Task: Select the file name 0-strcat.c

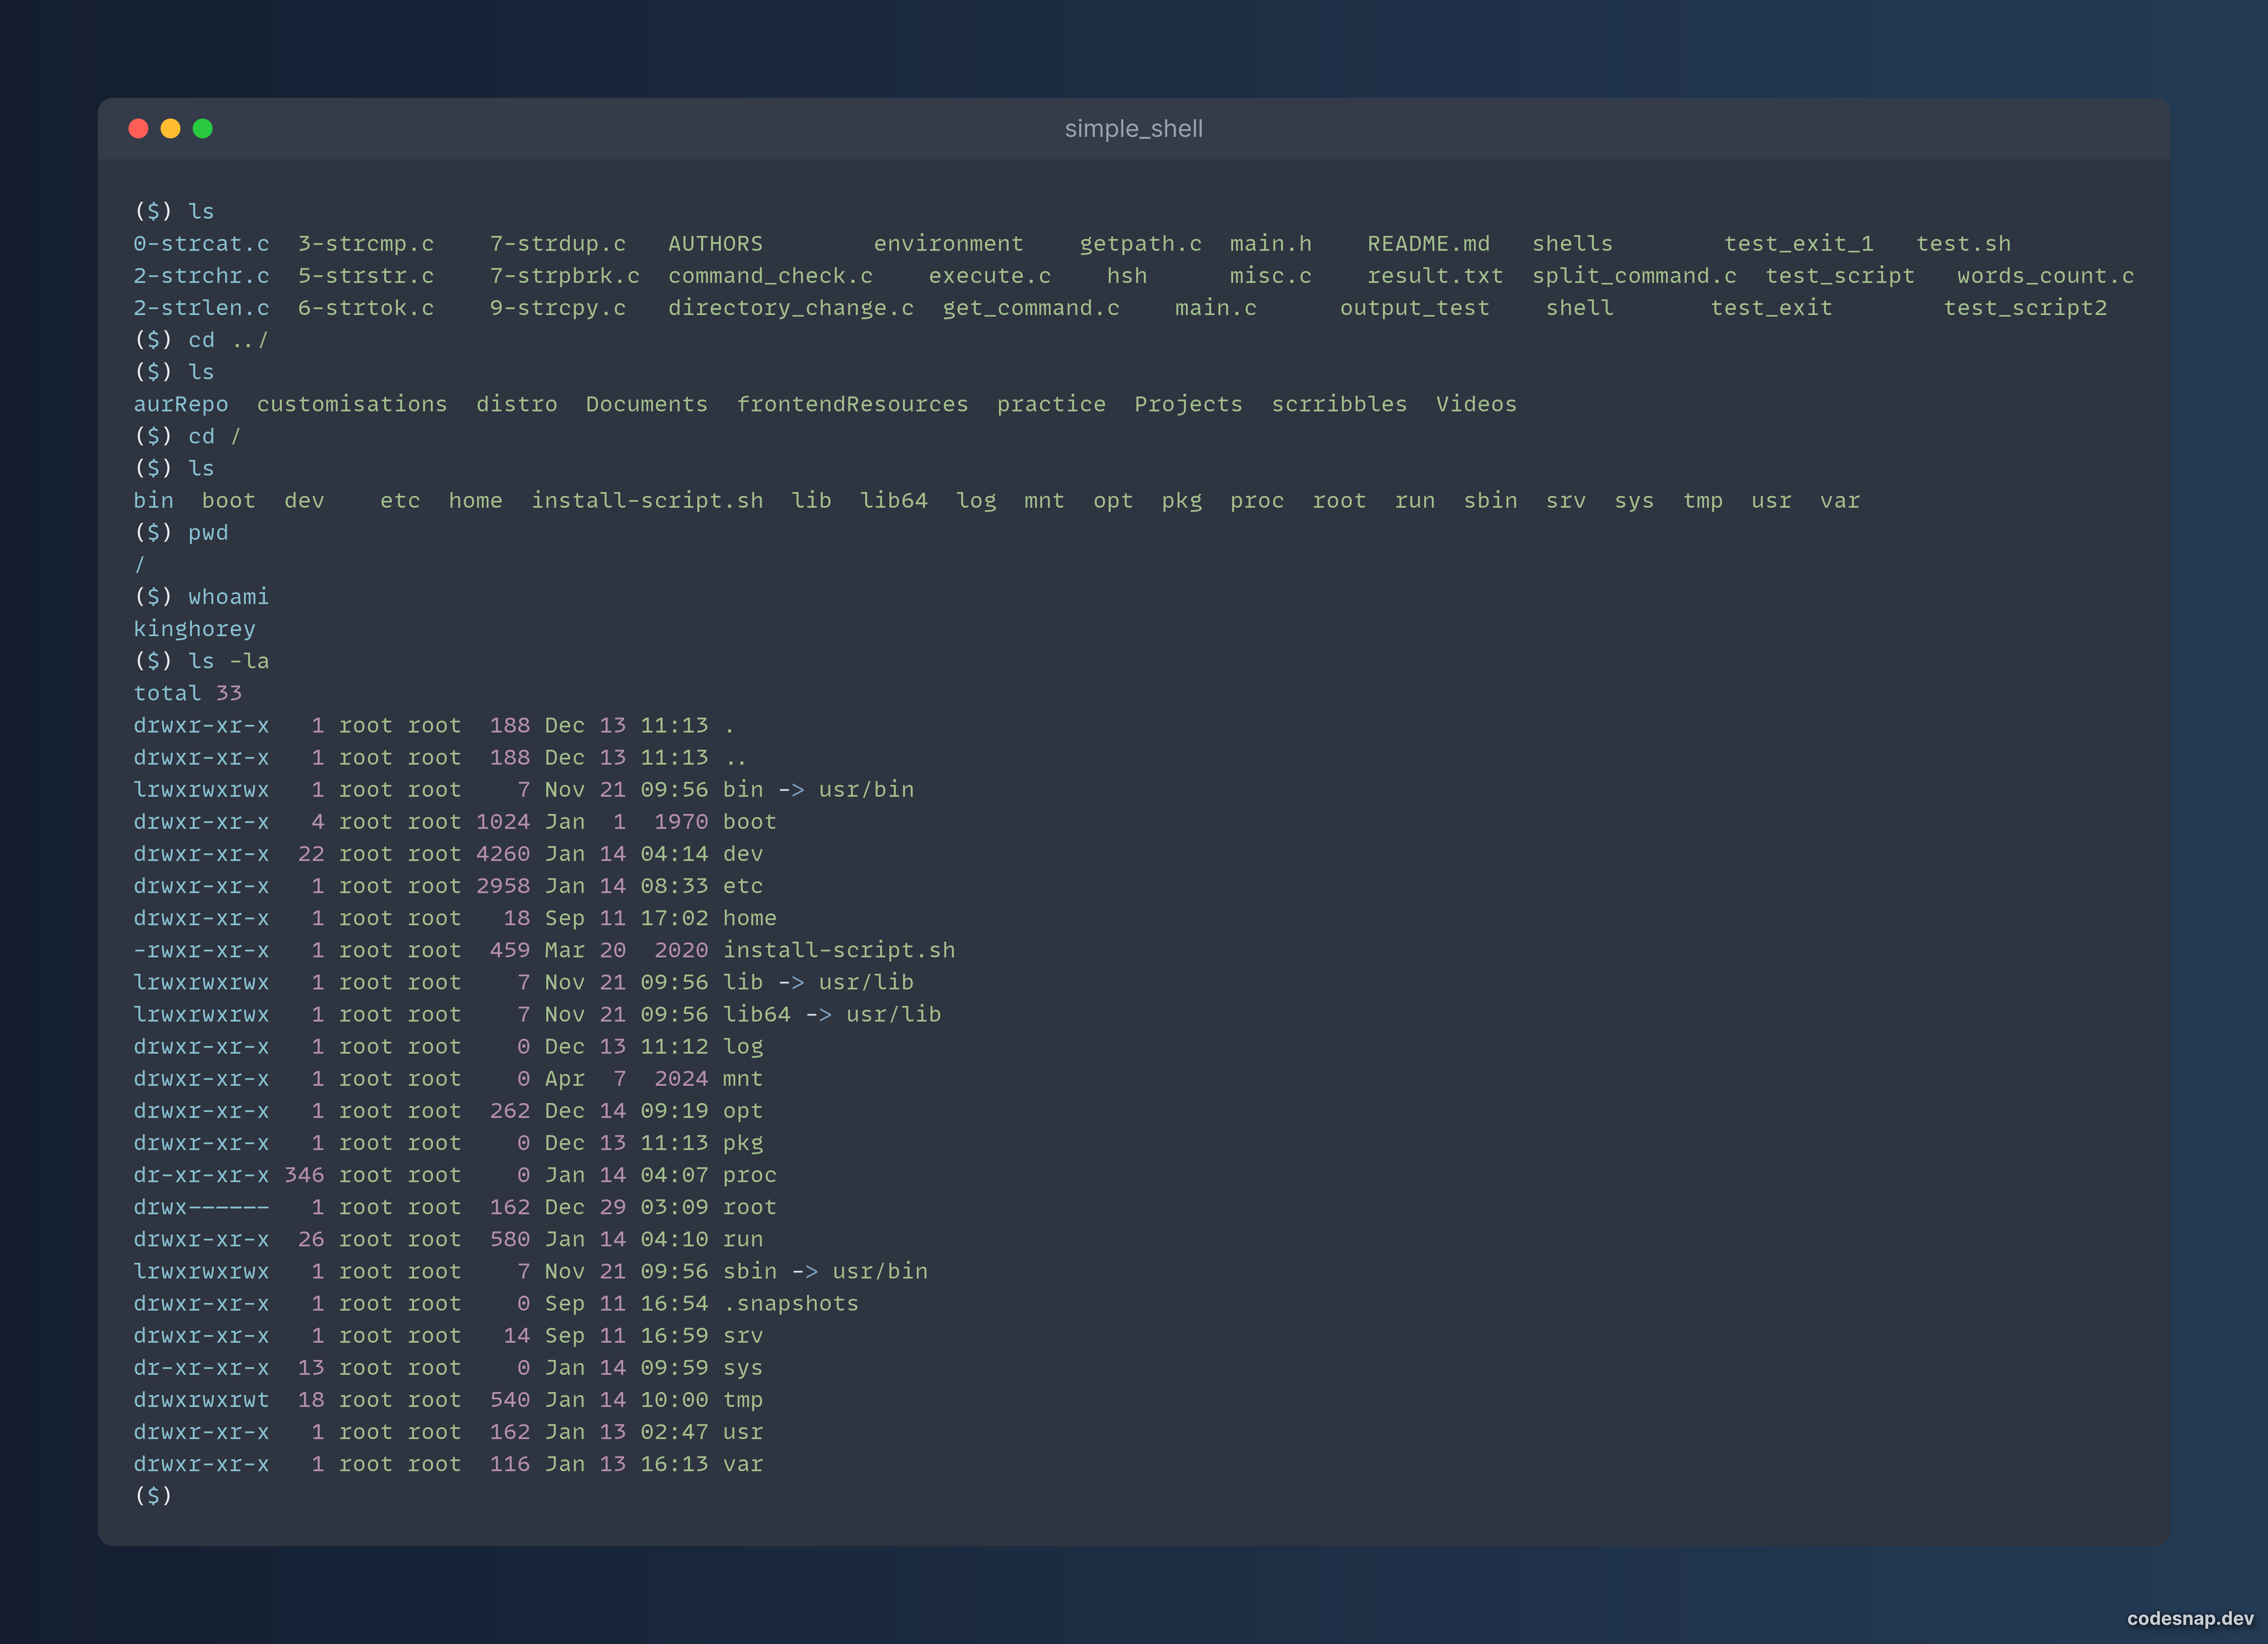Action: [x=201, y=244]
